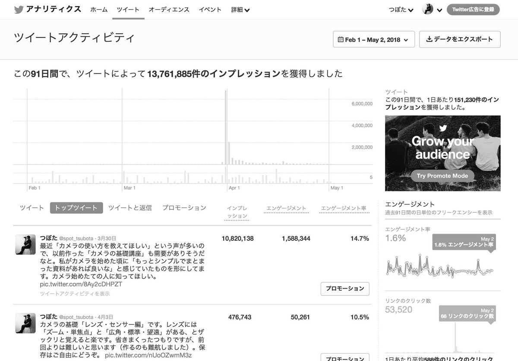Click the Twitter bird logo in the top-left
This screenshot has height=361, width=518.
click(x=18, y=9)
